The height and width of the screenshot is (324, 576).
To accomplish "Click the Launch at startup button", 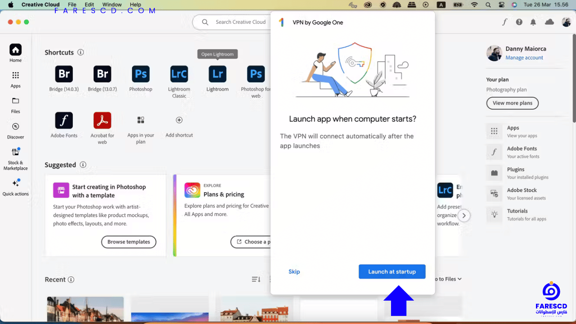I will tap(392, 271).
